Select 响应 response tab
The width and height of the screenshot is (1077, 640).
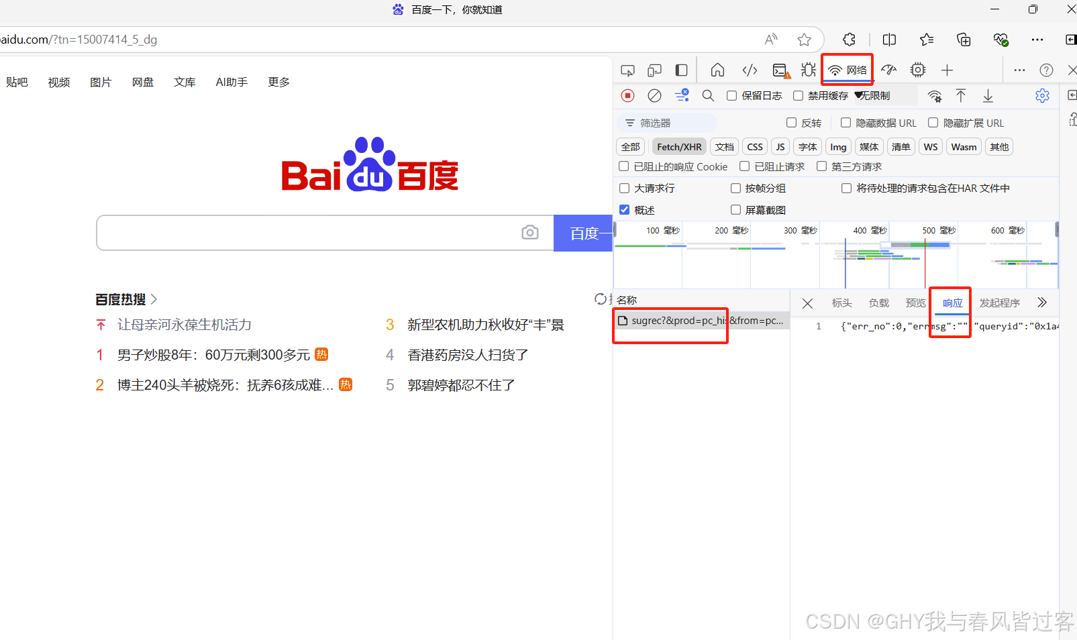click(x=952, y=303)
